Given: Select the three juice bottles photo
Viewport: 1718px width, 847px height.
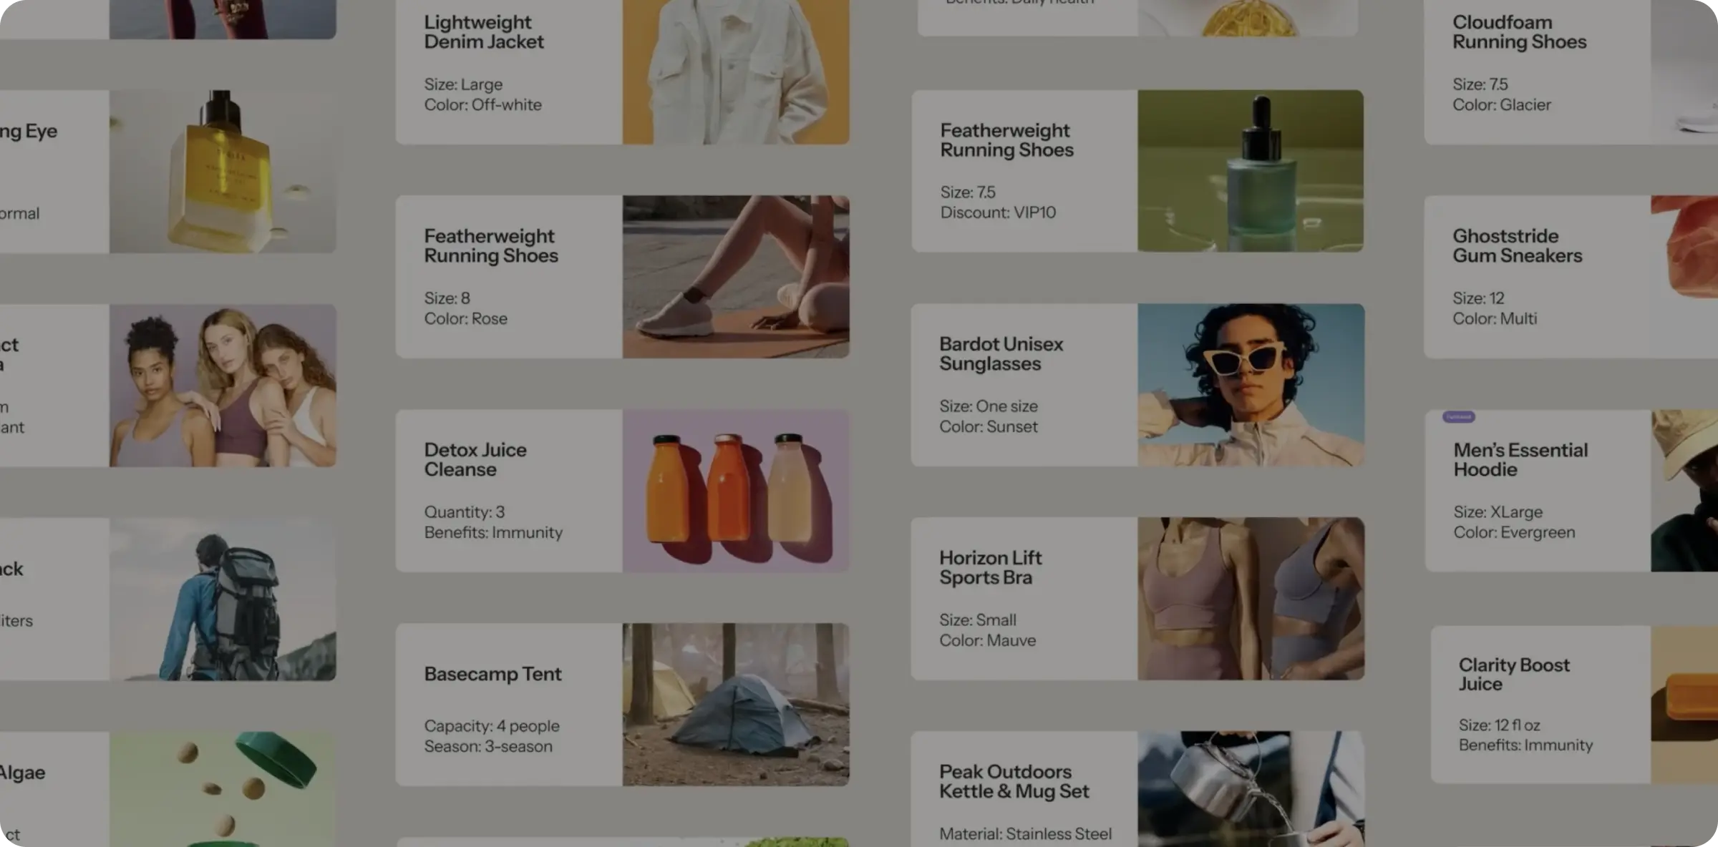Looking at the screenshot, I should 736,491.
